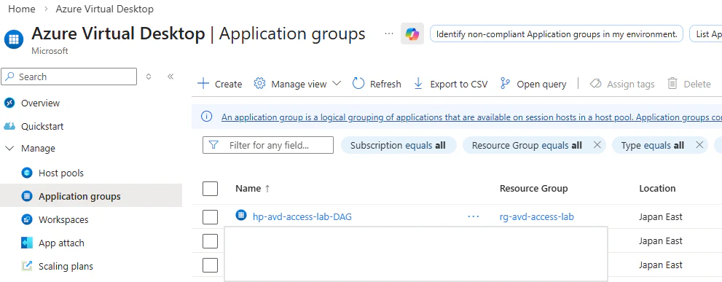Viewport: 722px width, 282px height.
Task: Open the header ellipsis more options
Action: [x=389, y=34]
